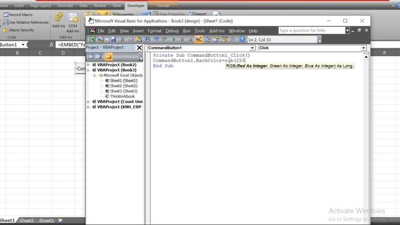Expand VBAProject (Count Uni...) tree node
Screen dimensions: 400x225
tap(88, 101)
